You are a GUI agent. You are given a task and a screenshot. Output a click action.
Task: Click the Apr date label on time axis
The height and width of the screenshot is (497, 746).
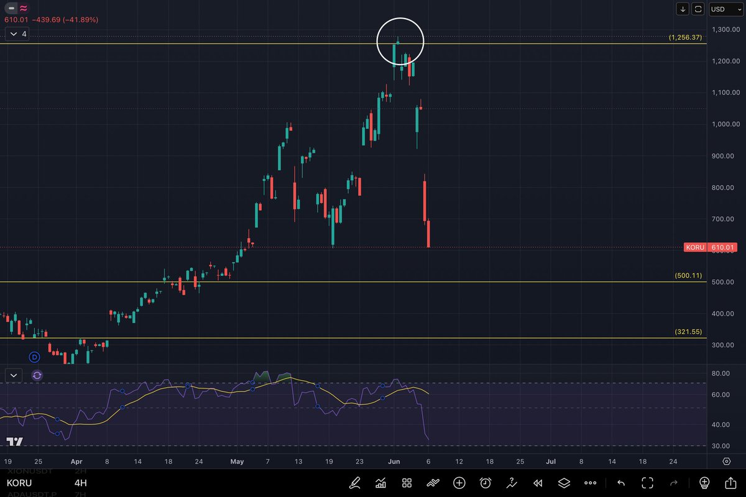click(x=76, y=462)
